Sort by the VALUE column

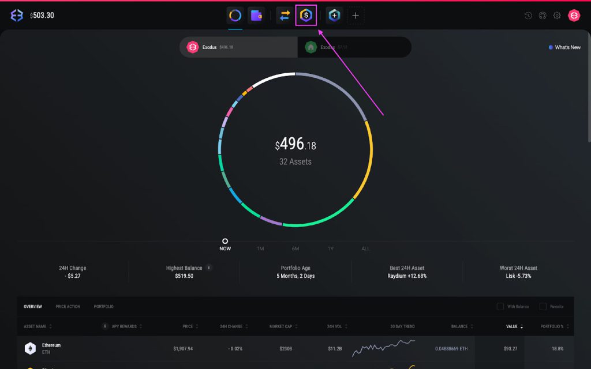514,326
